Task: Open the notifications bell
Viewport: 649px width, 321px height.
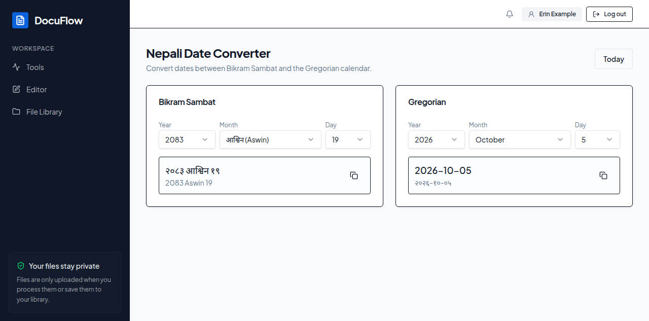Action: [510, 14]
